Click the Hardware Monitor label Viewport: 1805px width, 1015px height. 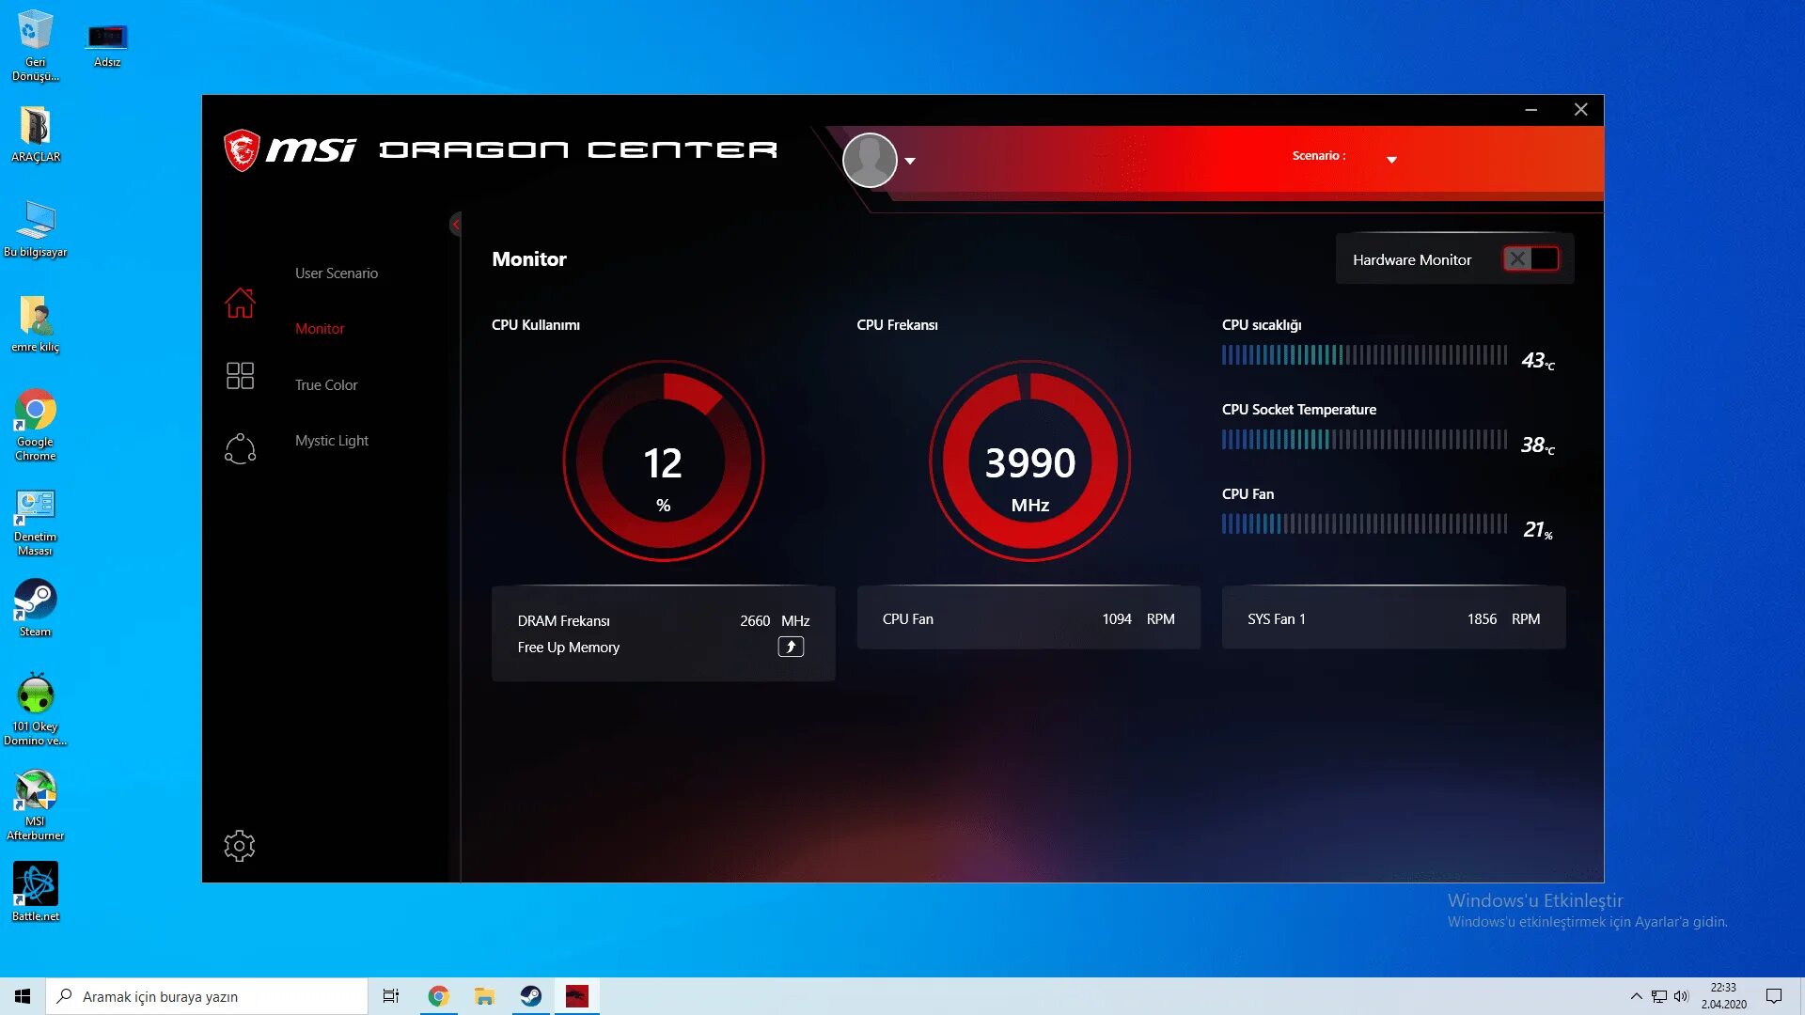point(1411,259)
